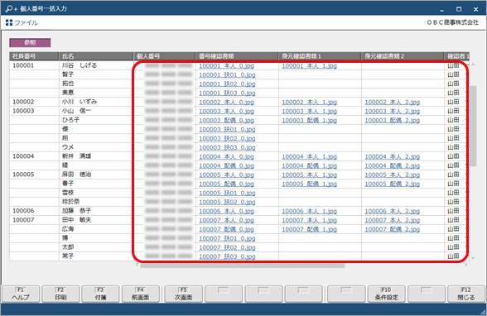Image resolution: width=487 pixels, height=316 pixels.
Task: Open link 100001_本人_1.jpg
Action: click(310, 65)
